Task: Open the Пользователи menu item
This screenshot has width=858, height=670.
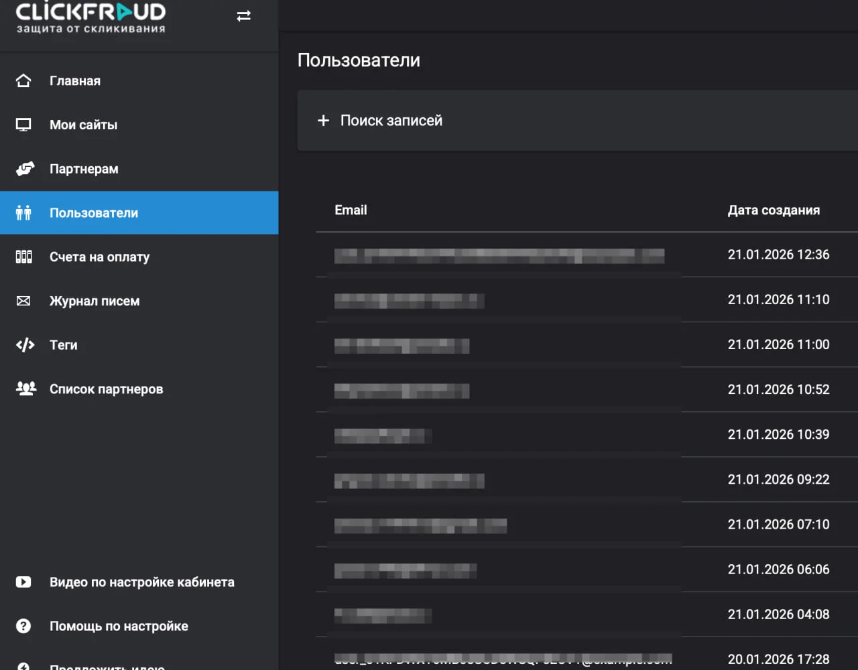Action: (x=94, y=213)
